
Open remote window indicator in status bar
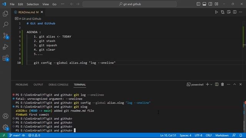tap(4, 135)
